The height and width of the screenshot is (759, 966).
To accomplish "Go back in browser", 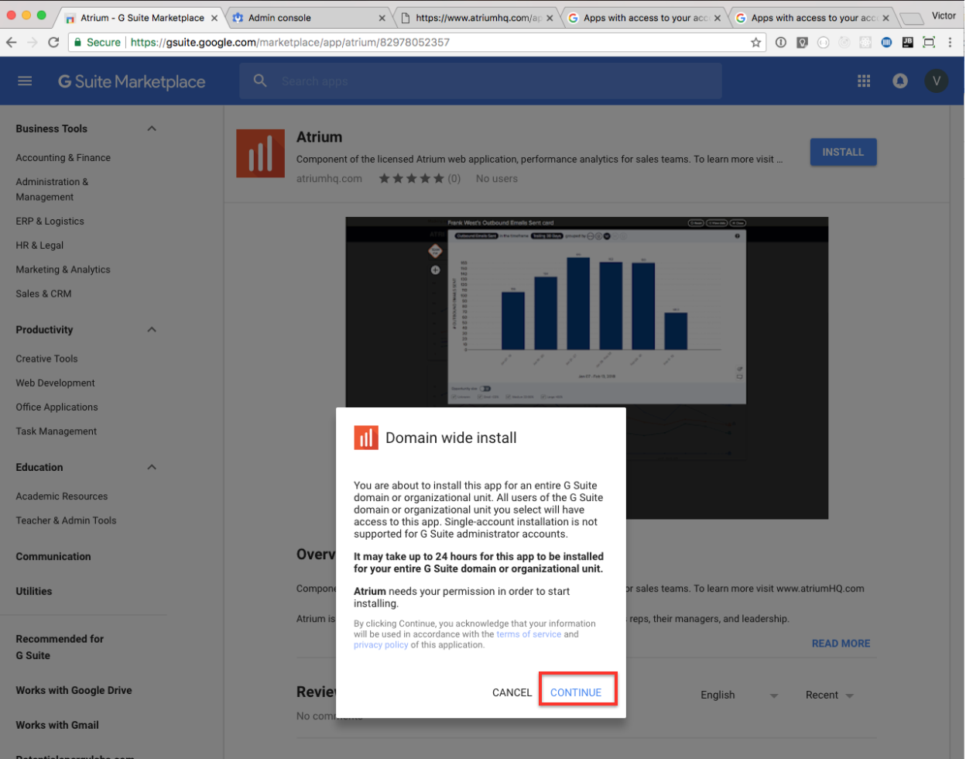I will click(12, 43).
